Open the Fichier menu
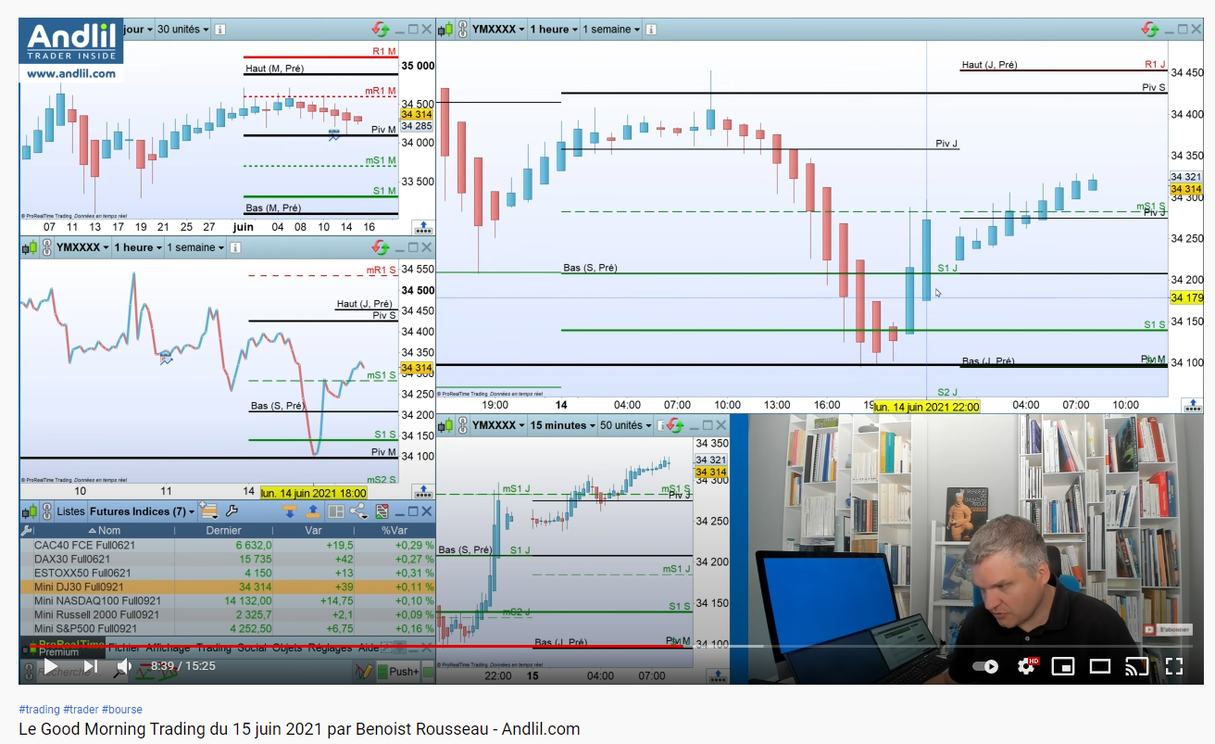1215x744 pixels. 124,648
